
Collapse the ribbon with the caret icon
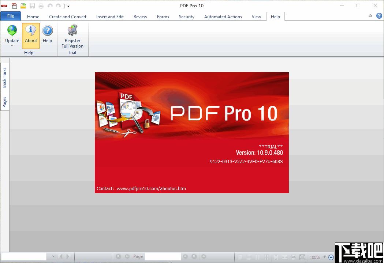[370, 16]
